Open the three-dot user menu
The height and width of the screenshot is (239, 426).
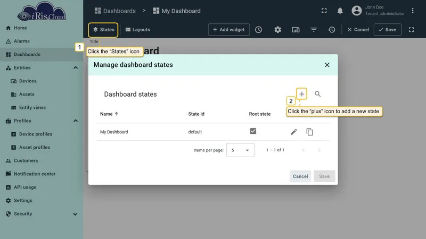pyautogui.click(x=412, y=11)
